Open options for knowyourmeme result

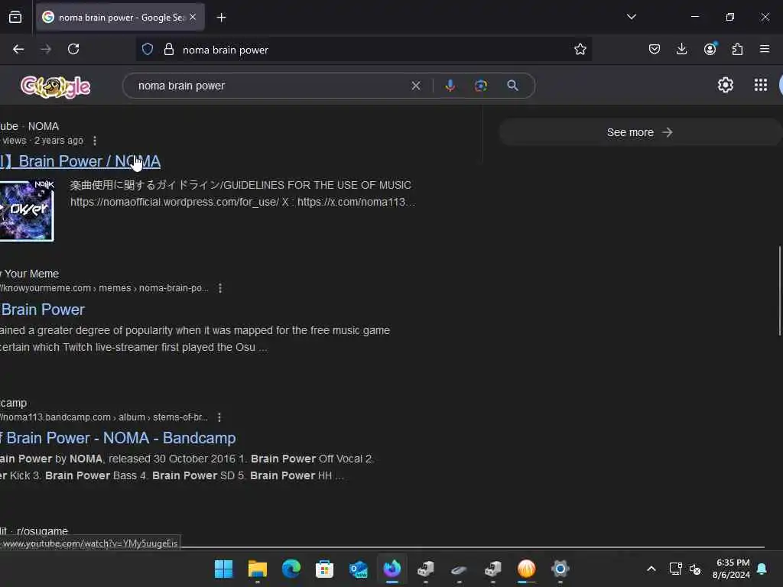[x=220, y=288]
